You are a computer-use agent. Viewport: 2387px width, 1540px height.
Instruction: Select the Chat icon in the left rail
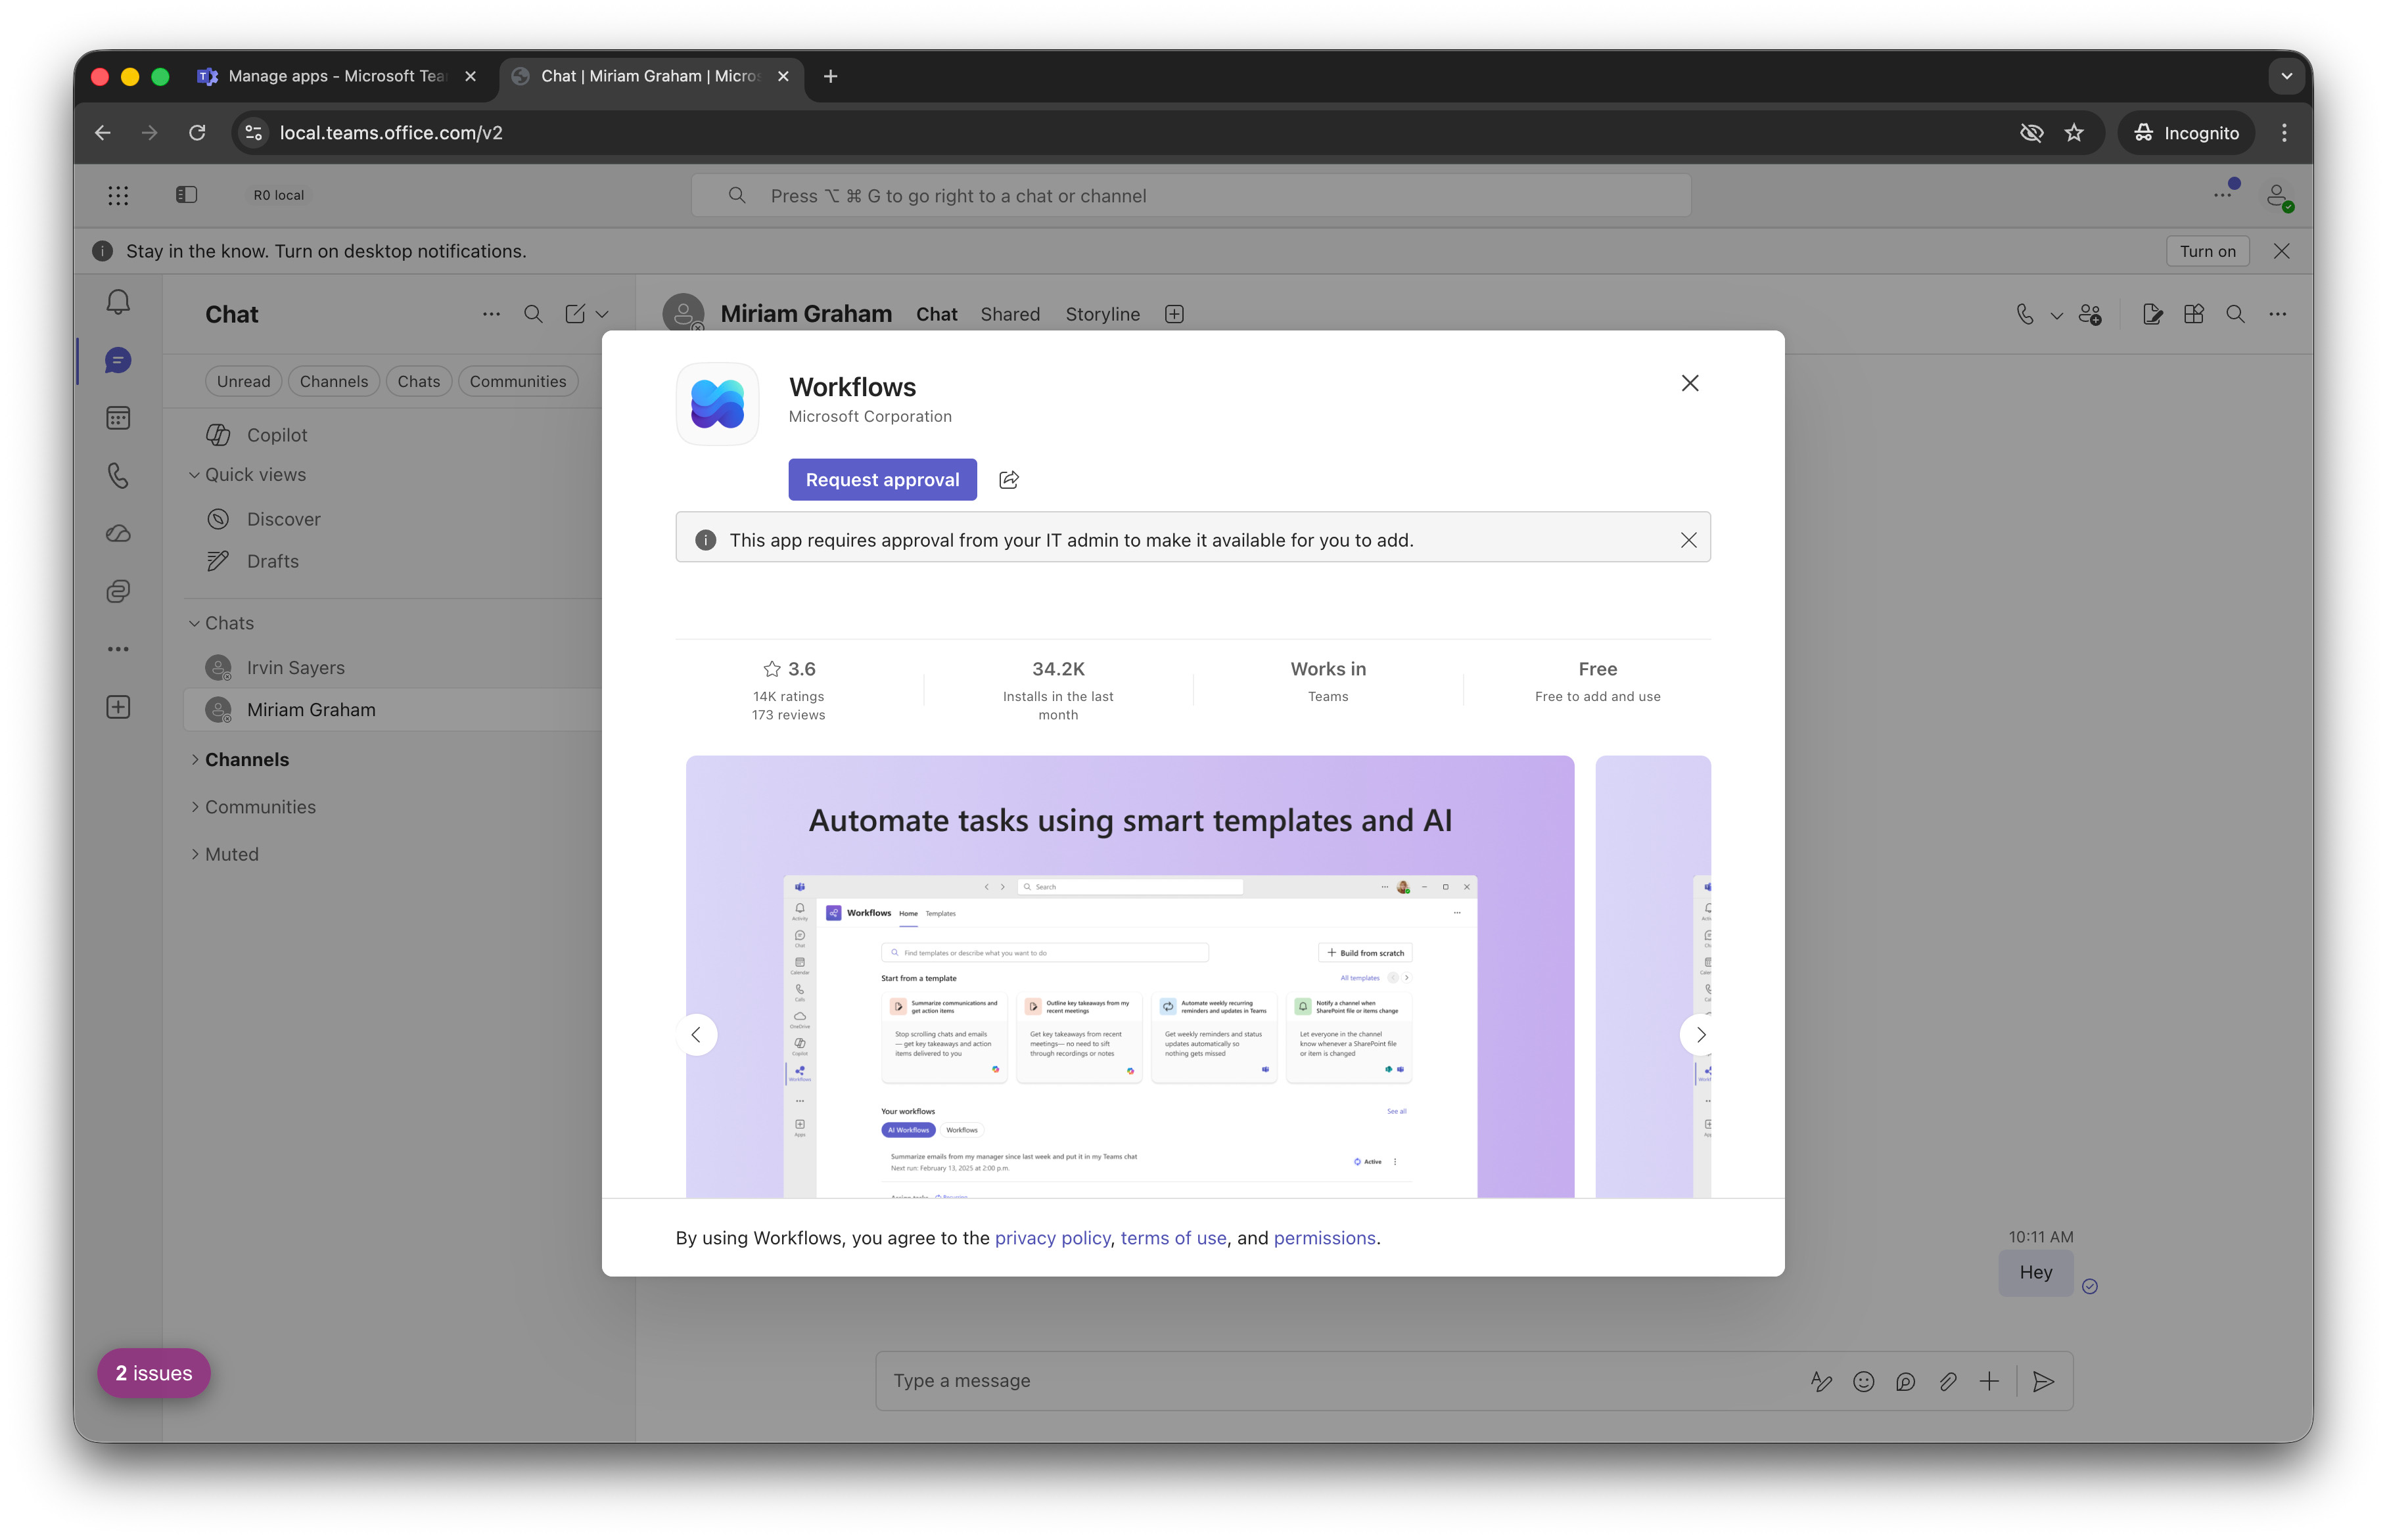[118, 360]
